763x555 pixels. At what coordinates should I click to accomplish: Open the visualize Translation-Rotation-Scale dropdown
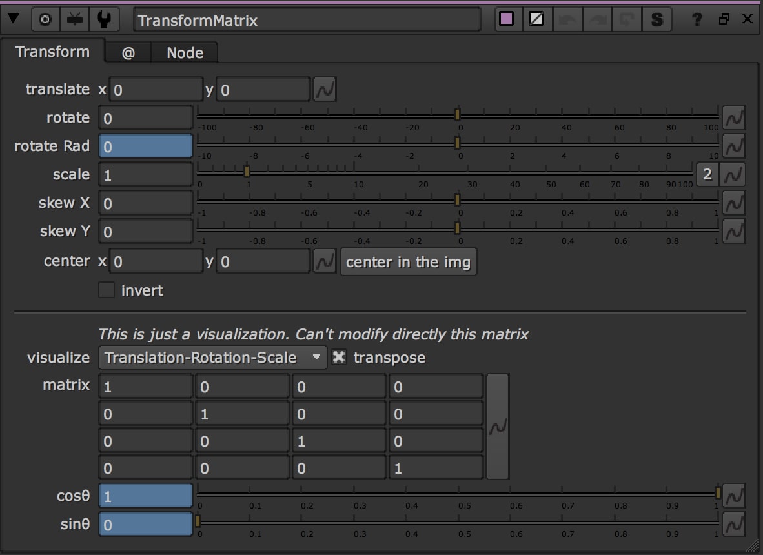[x=213, y=358]
